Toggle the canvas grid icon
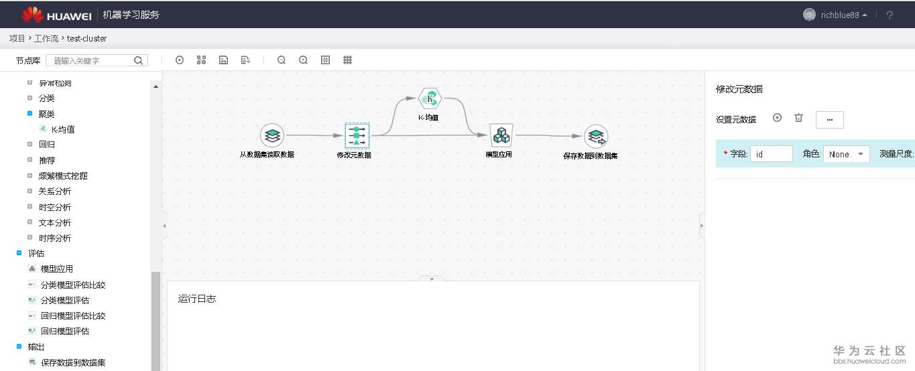Viewport: 915px width, 371px height. tap(348, 60)
